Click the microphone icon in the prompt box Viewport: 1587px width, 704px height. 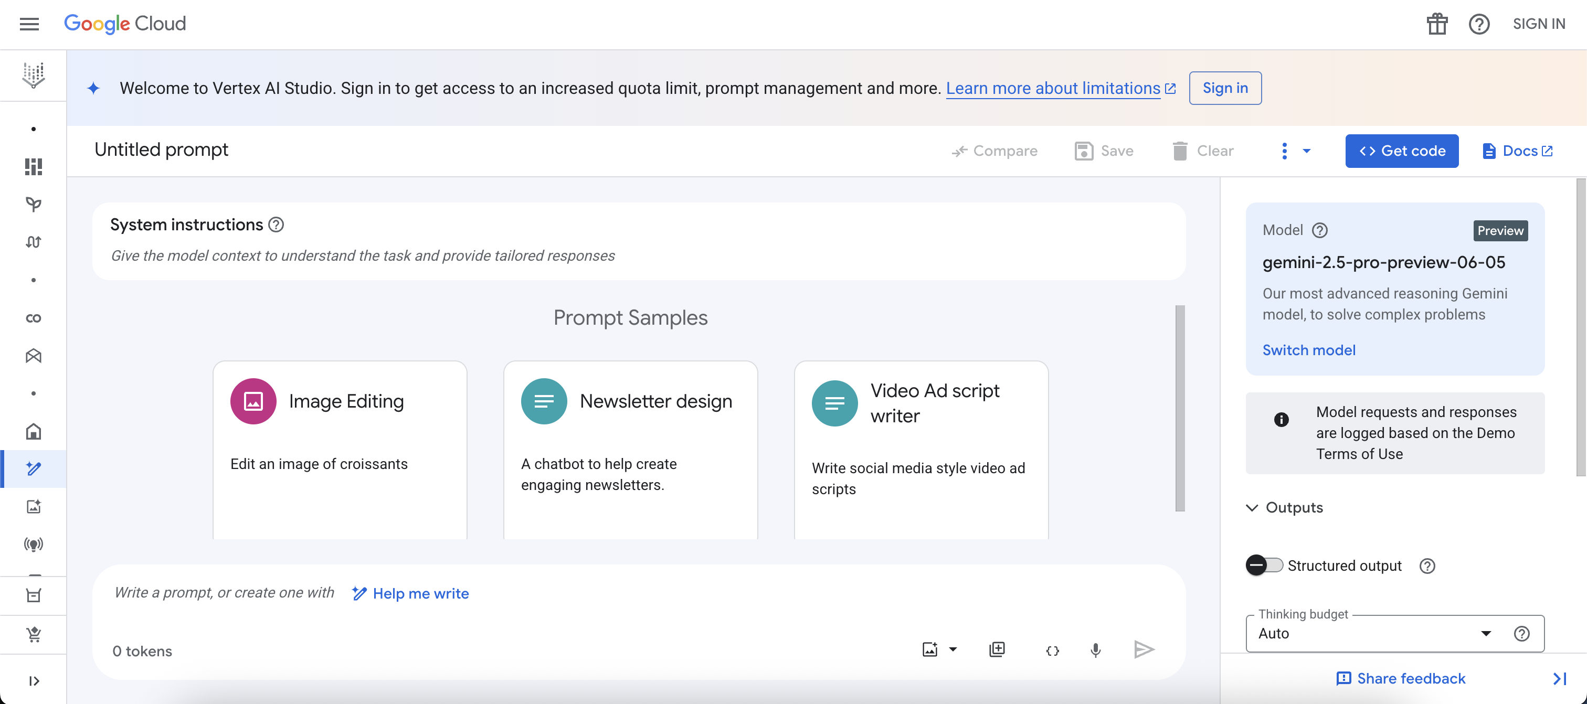point(1095,650)
